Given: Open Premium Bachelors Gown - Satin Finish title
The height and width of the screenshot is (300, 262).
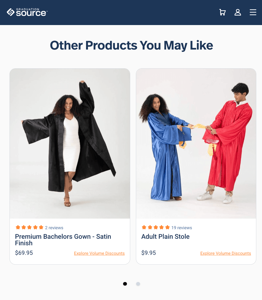Looking at the screenshot, I should click(63, 240).
